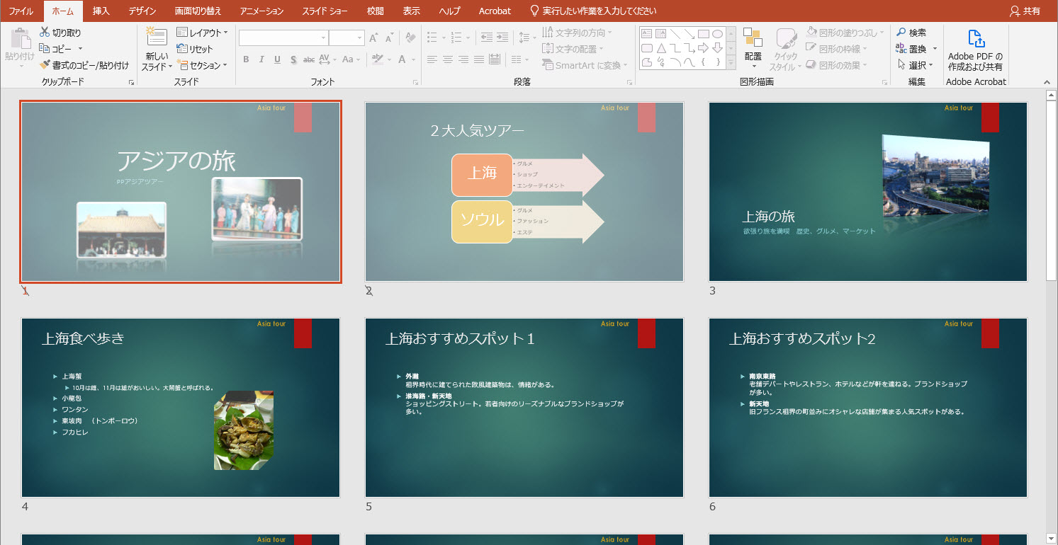Click the Center align paragraph icon
Viewport: 1058px width, 545px height.
447,59
